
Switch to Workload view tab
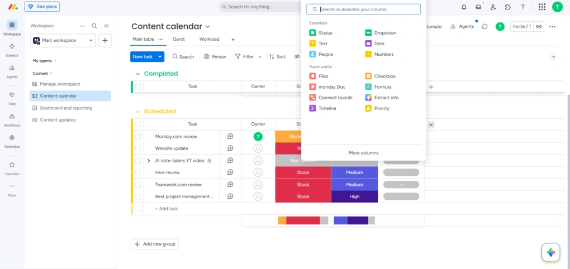coord(210,39)
